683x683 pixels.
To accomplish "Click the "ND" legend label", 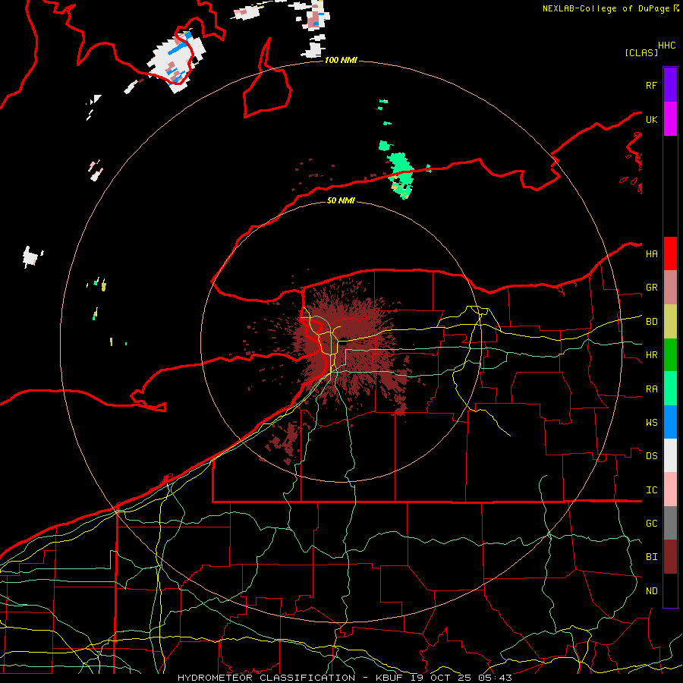I will point(651,590).
